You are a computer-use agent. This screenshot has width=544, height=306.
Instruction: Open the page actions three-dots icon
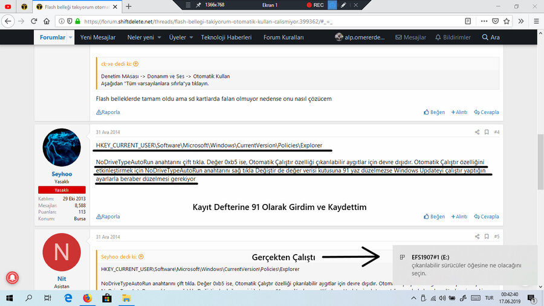484,21
